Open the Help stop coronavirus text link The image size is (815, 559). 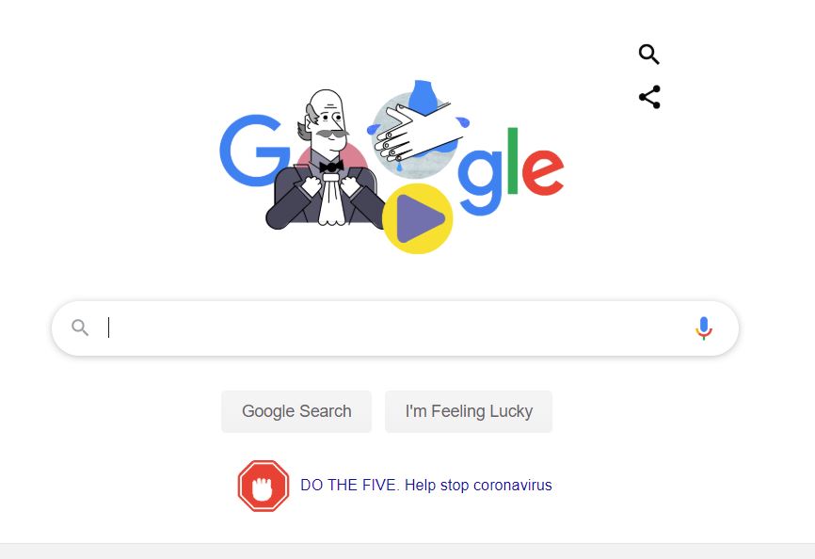point(478,486)
